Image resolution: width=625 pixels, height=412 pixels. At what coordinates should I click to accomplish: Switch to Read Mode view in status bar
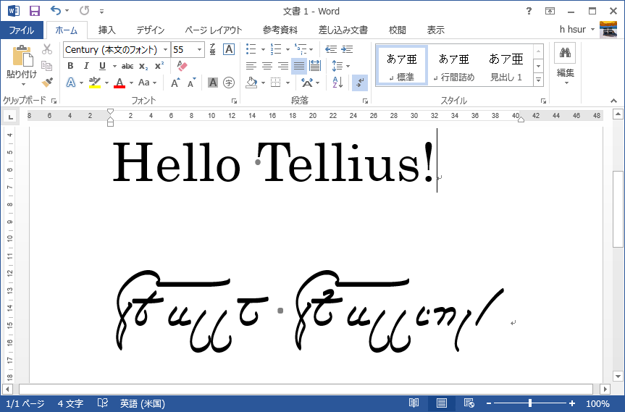click(414, 403)
